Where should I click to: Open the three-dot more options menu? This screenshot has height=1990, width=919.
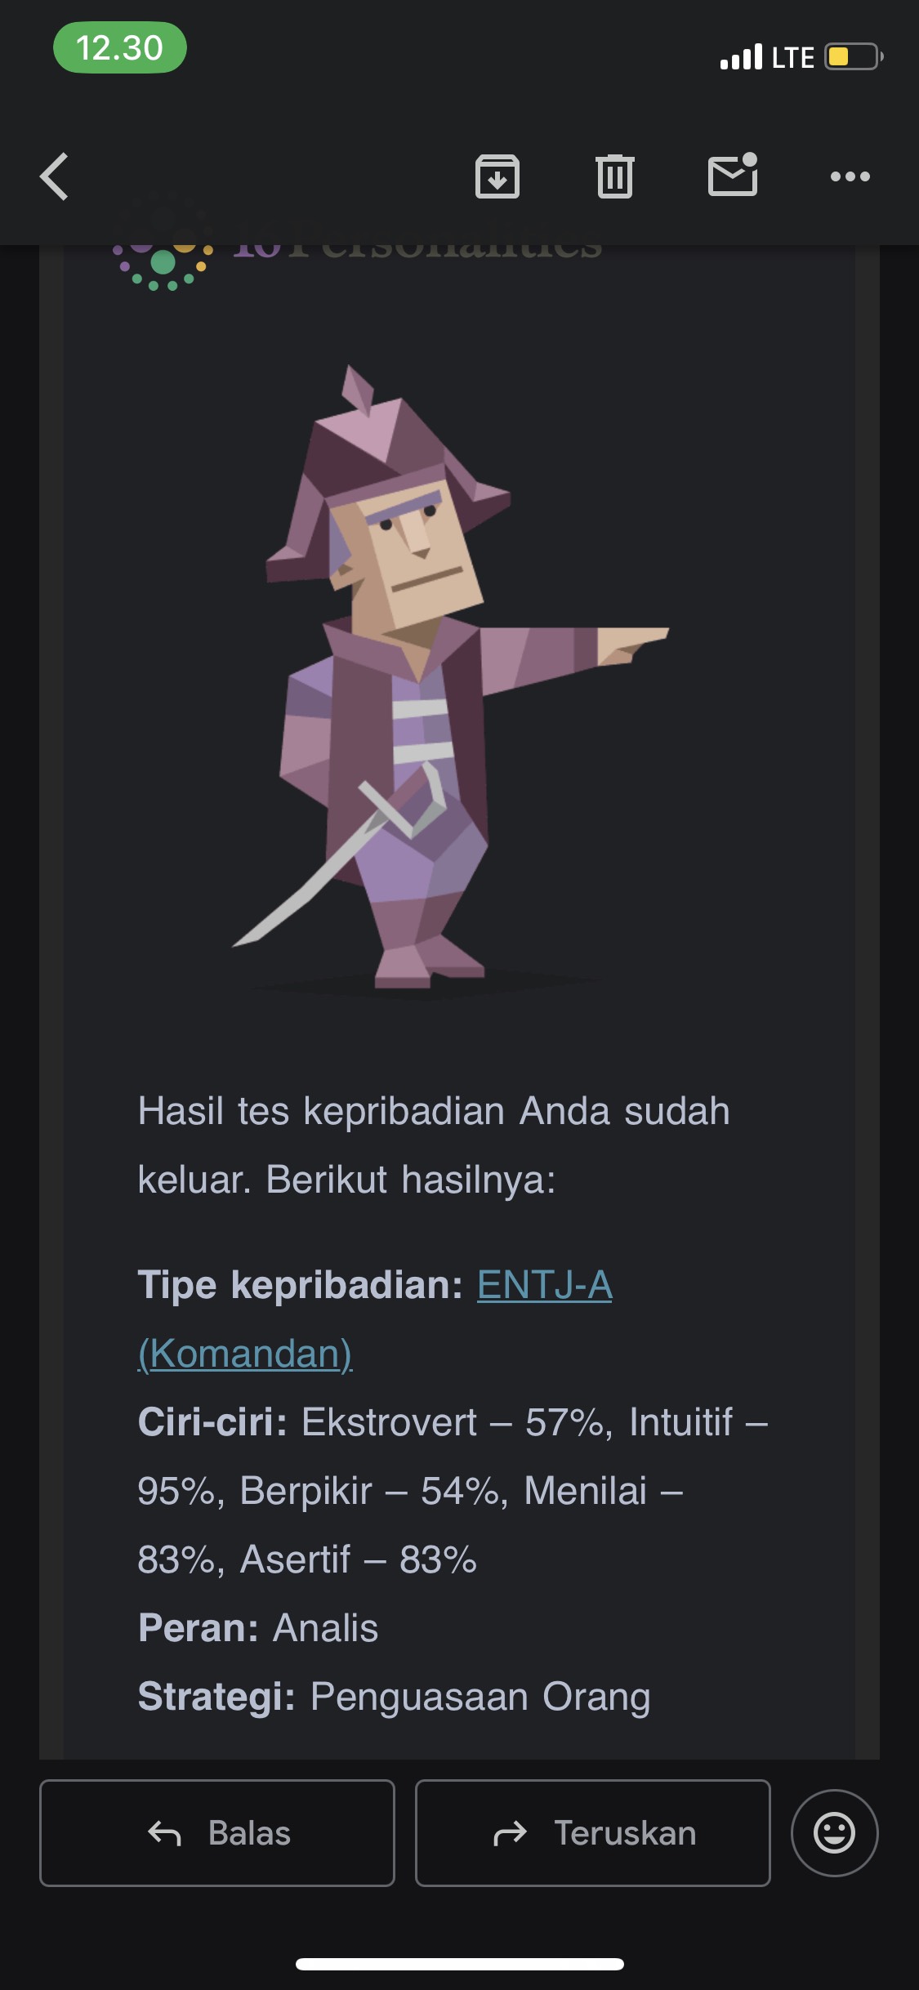pyautogui.click(x=850, y=176)
